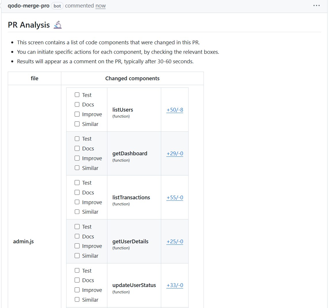Check the Test box for listUsers
Image resolution: width=329 pixels, height=308 pixels.
coord(77,94)
